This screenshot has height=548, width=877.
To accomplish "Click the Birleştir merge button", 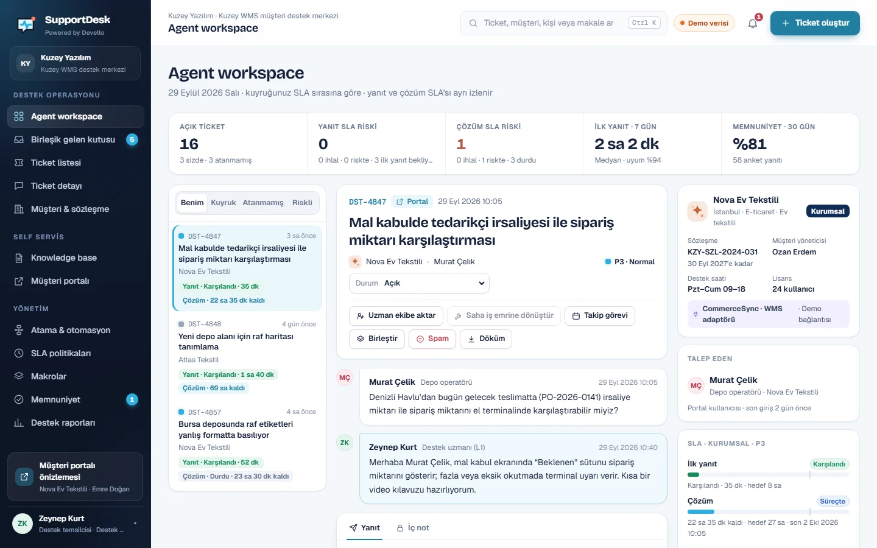I will click(x=377, y=339).
